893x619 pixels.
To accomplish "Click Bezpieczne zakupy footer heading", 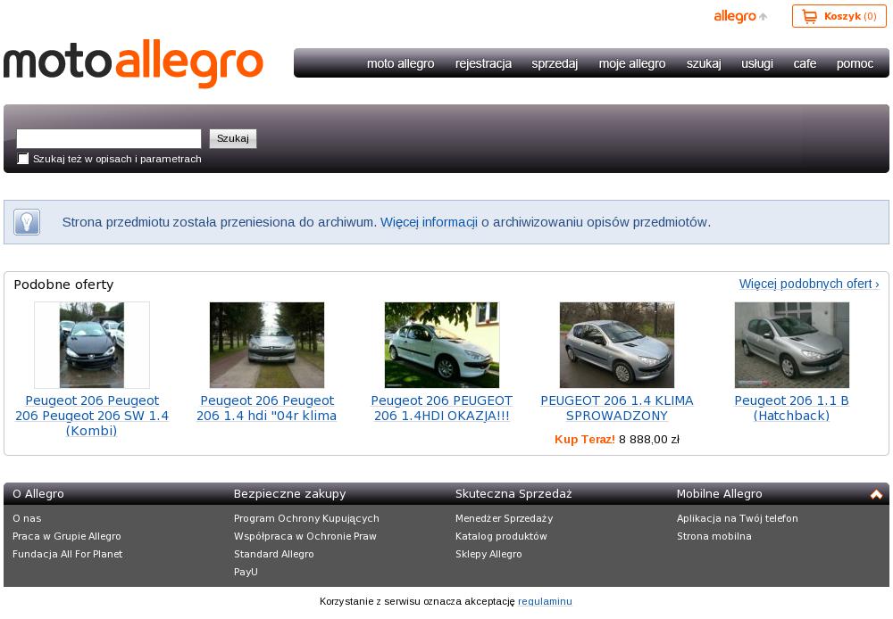I will pyautogui.click(x=289, y=494).
